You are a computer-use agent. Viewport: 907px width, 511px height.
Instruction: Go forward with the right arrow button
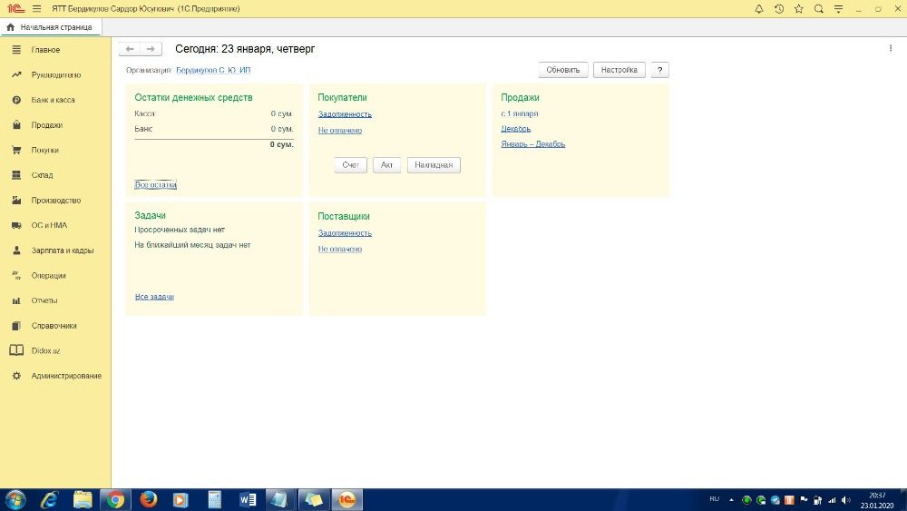coord(151,49)
